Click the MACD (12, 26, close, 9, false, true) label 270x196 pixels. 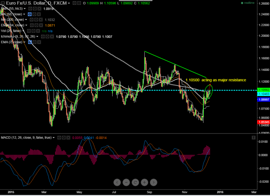pos(26,137)
